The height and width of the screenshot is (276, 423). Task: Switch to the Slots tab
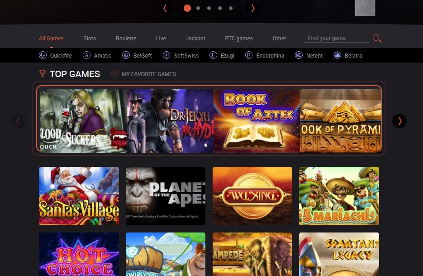tap(90, 39)
